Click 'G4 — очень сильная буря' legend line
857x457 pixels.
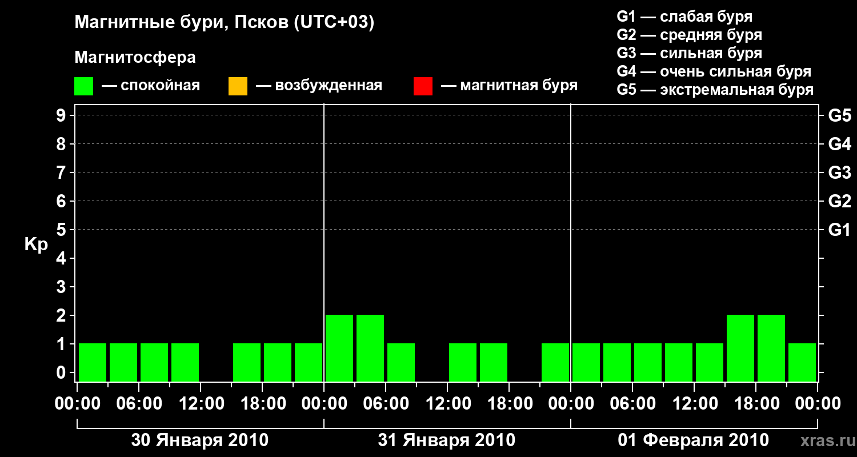pyautogui.click(x=714, y=71)
